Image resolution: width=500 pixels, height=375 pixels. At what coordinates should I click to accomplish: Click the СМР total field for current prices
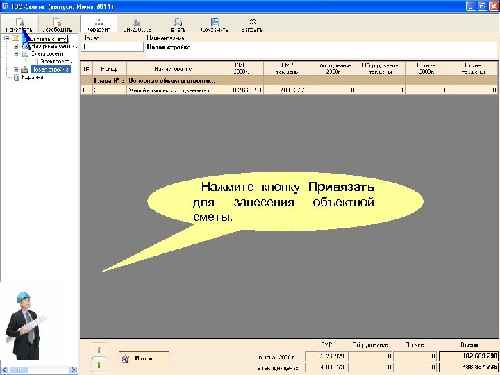pyautogui.click(x=326, y=367)
